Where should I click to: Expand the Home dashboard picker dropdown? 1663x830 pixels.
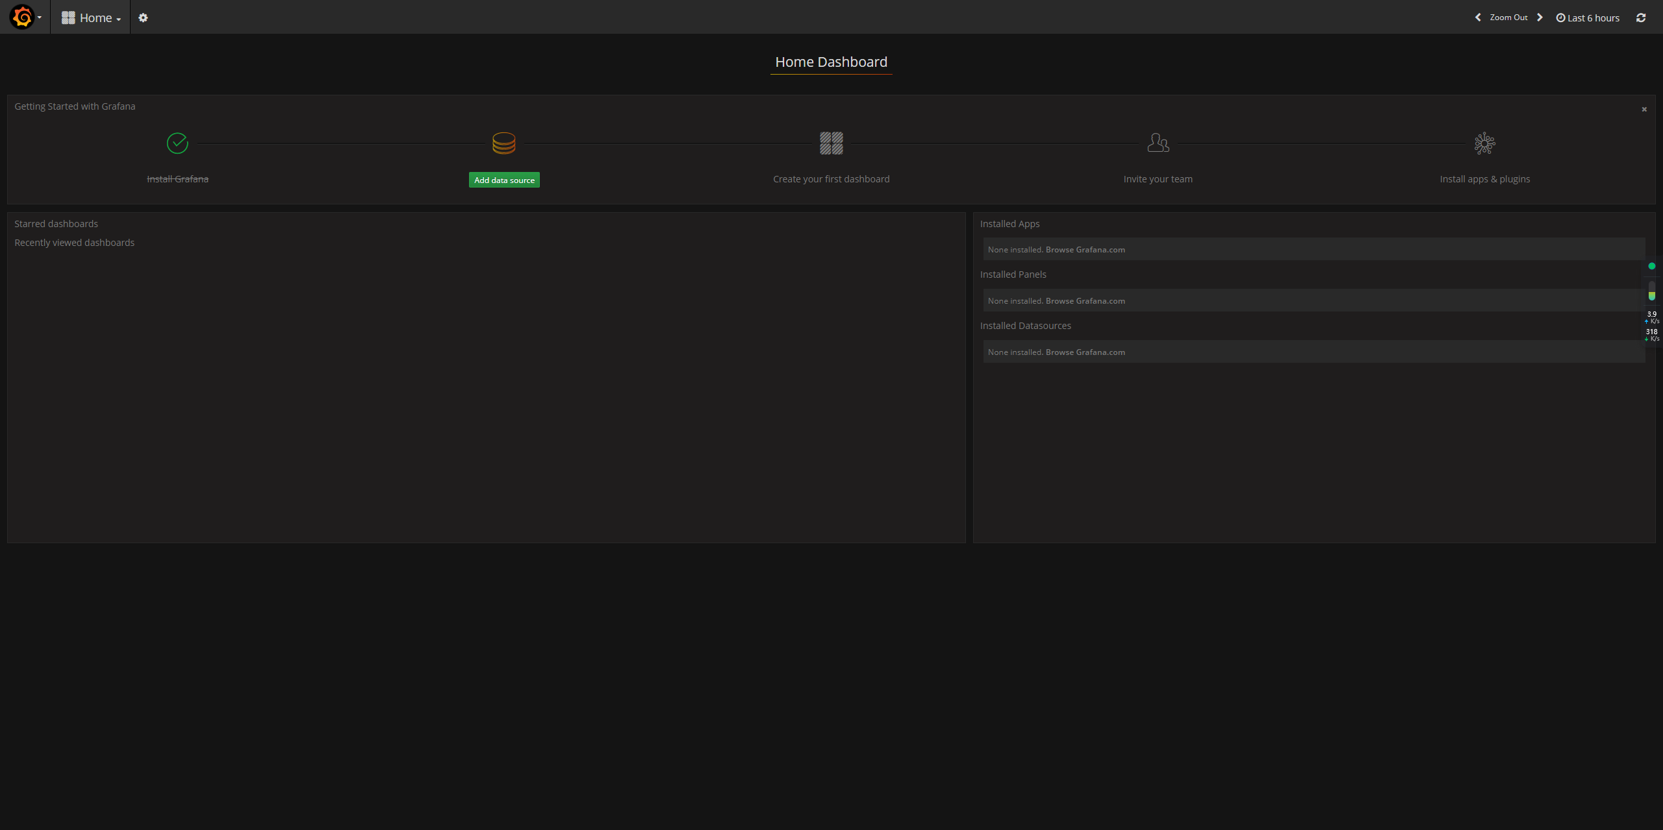pos(91,18)
